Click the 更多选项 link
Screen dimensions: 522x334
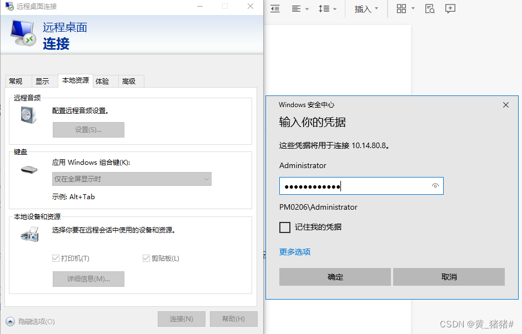click(x=295, y=252)
